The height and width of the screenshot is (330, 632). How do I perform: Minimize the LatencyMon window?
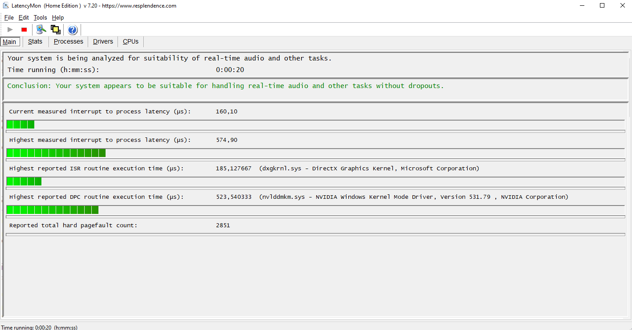(583, 6)
